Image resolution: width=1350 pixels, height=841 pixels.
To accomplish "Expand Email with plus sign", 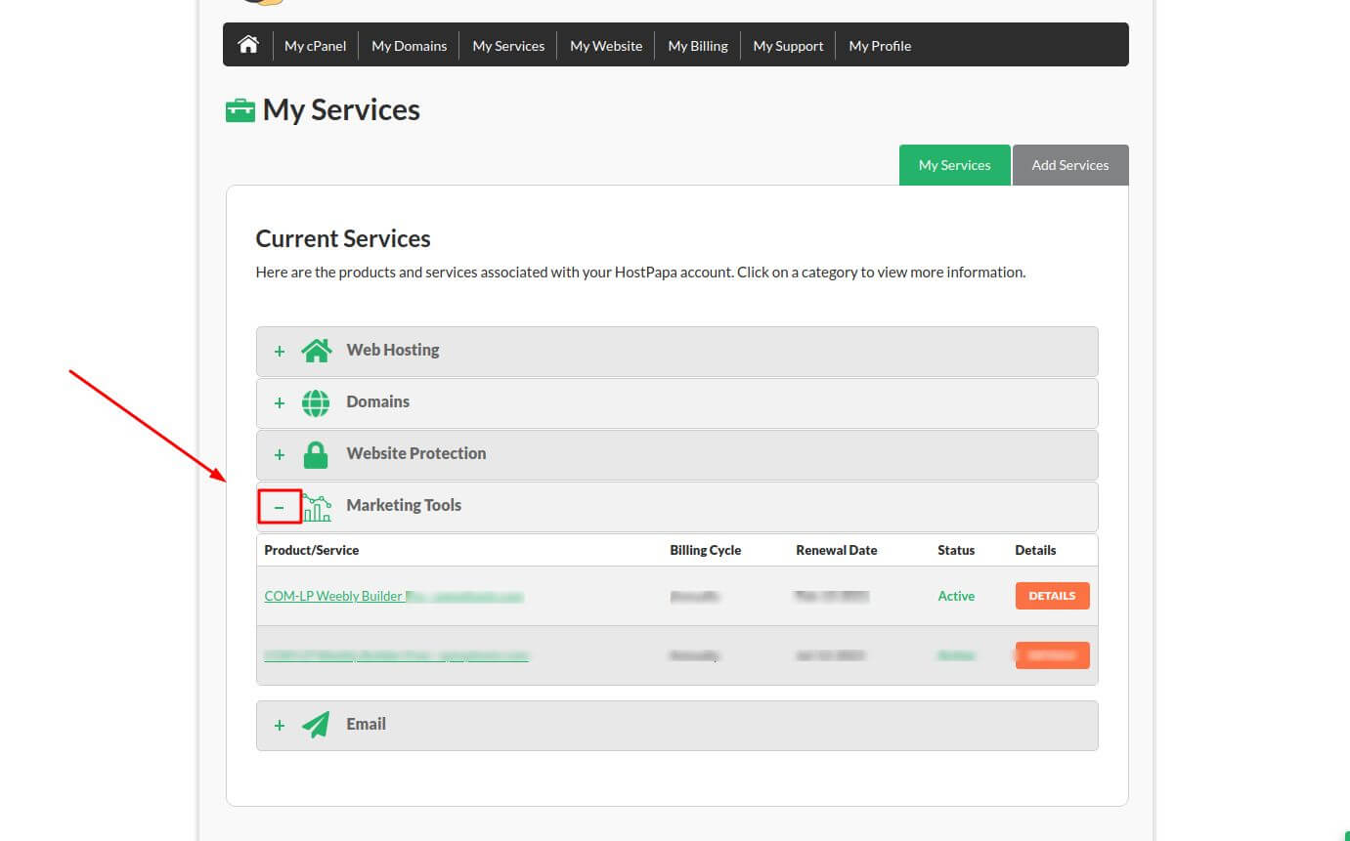I will click(280, 725).
